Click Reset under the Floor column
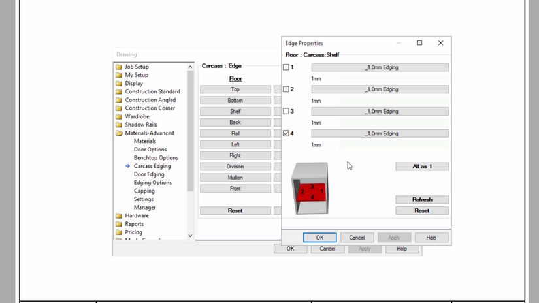Viewport: 539px width, 303px height. point(235,210)
